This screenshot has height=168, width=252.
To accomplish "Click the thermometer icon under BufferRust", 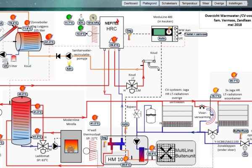I will coord(241,136).
